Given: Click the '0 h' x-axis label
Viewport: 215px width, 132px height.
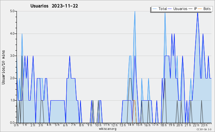Looking at the screenshot, I should (16, 125).
